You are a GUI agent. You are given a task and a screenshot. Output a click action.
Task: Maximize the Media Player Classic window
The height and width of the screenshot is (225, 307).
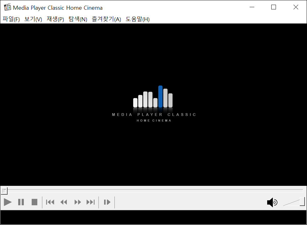(273, 7)
